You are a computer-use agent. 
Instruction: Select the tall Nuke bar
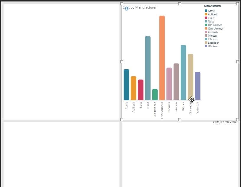[x=148, y=68]
